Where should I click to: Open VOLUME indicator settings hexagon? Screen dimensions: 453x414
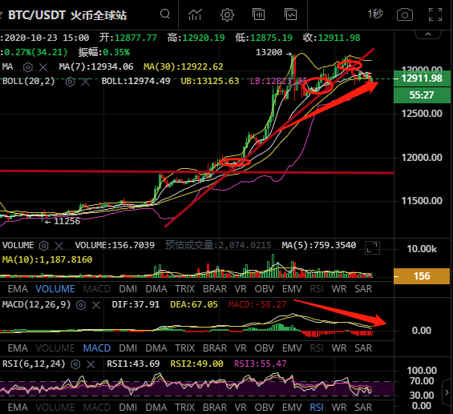pyautogui.click(x=43, y=246)
